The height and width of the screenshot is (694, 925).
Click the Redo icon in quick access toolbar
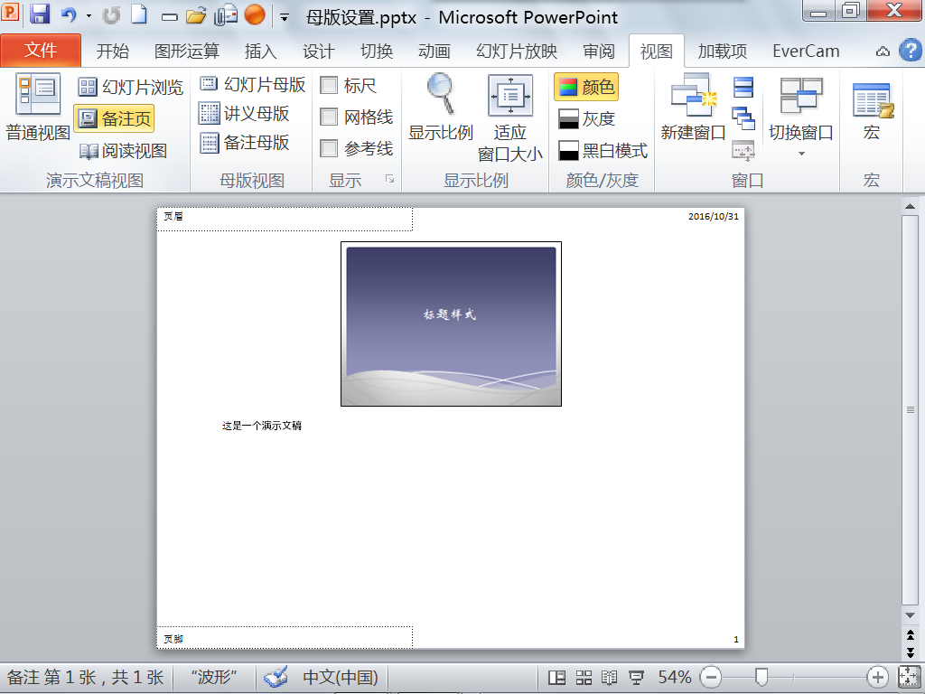pos(110,14)
